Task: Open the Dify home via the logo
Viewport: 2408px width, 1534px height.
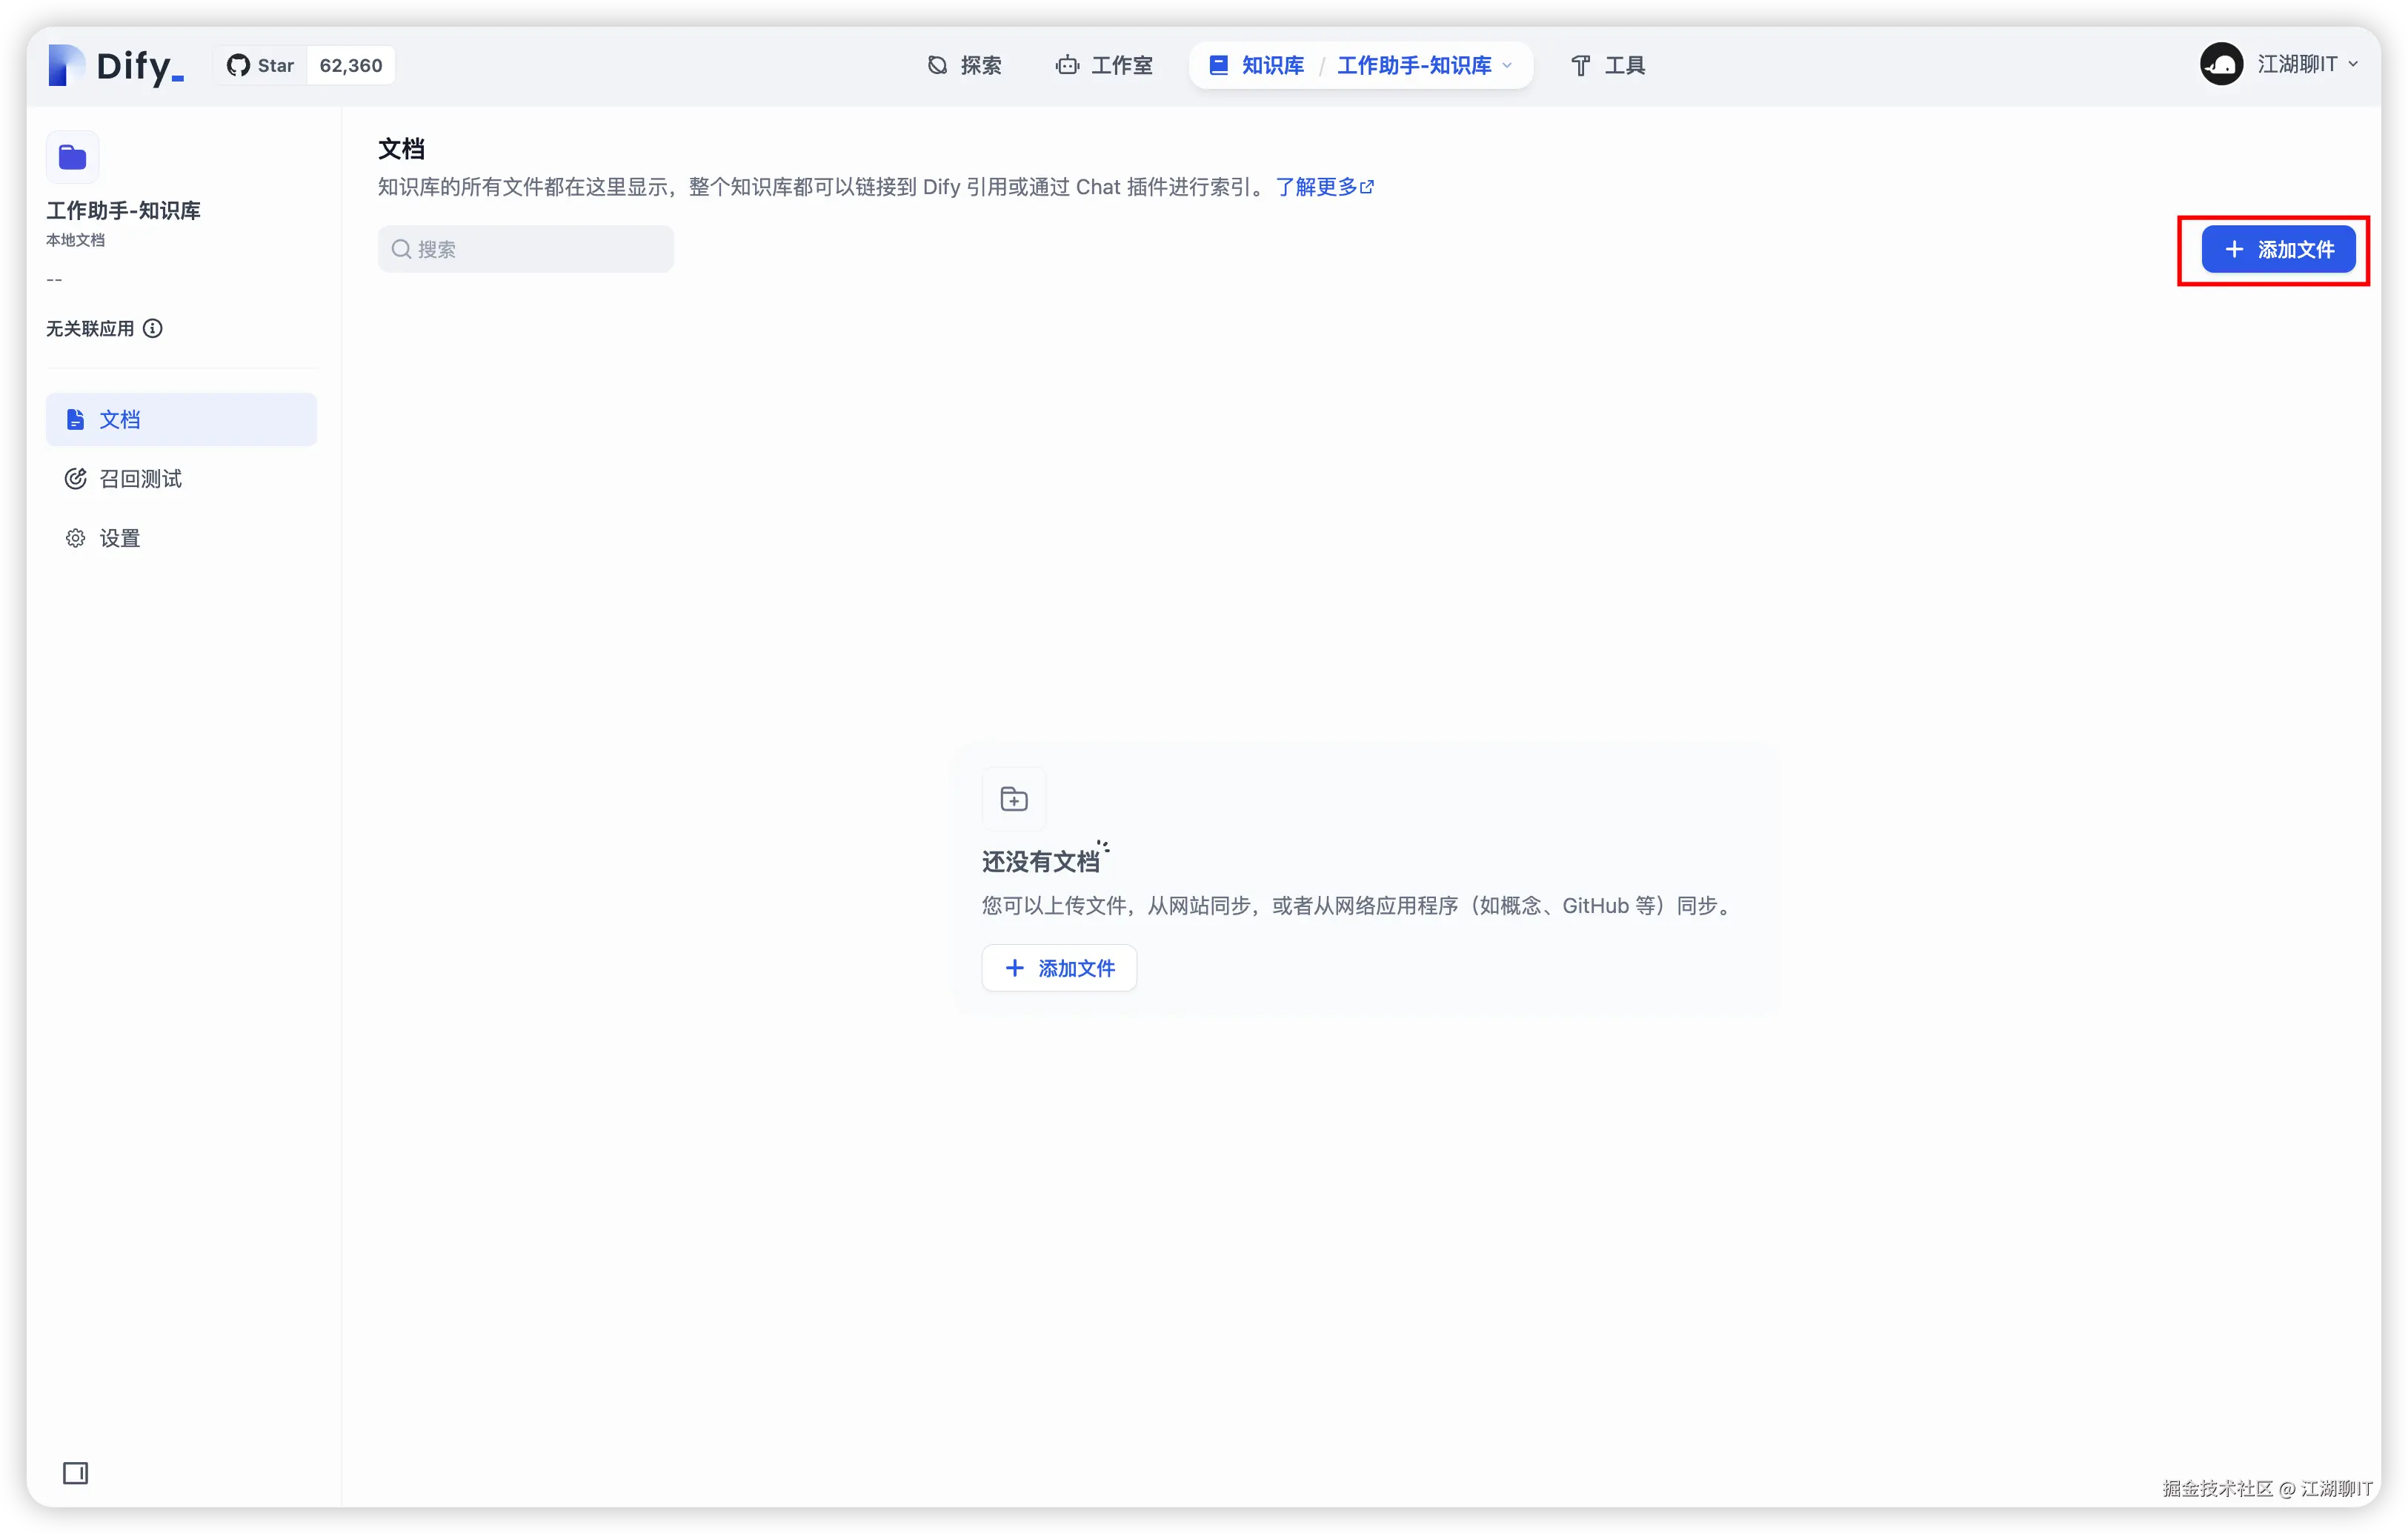Action: 113,65
